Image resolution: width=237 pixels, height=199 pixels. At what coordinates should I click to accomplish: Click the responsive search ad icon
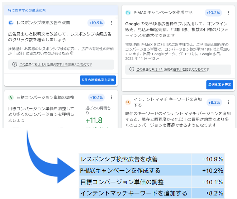[x=11, y=23]
